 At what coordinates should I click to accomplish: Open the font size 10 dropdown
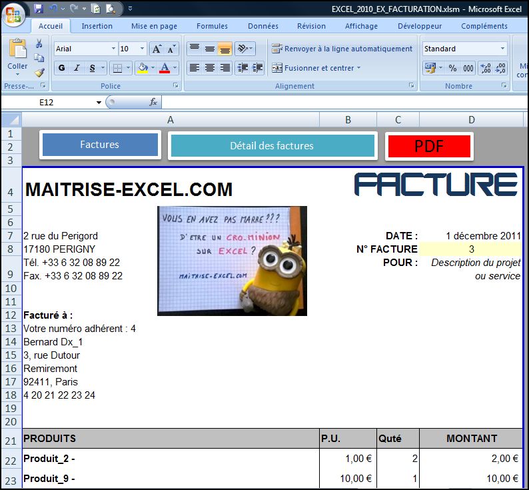[x=142, y=49]
